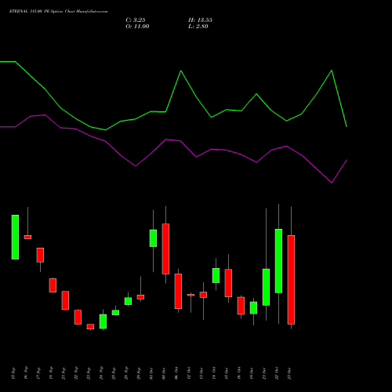Image resolution: width=392 pixels, height=392 pixels.
Task: Select the high value "H: 13.55"
Action: [200, 20]
